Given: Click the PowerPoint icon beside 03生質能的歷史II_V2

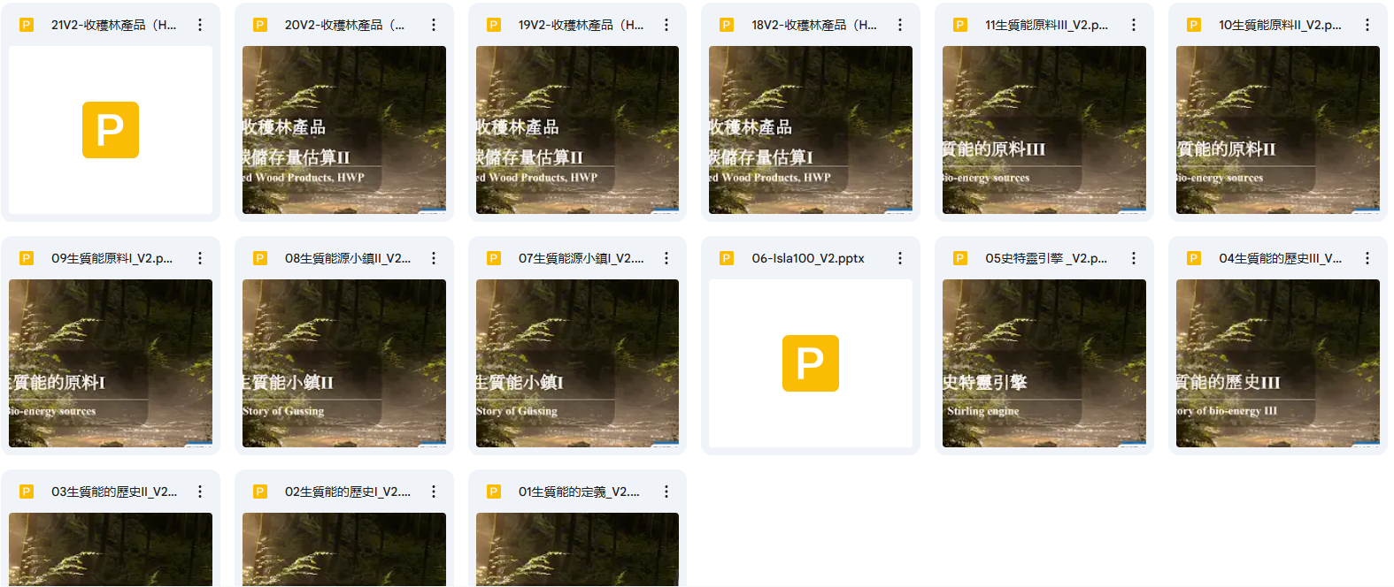Looking at the screenshot, I should click(27, 492).
